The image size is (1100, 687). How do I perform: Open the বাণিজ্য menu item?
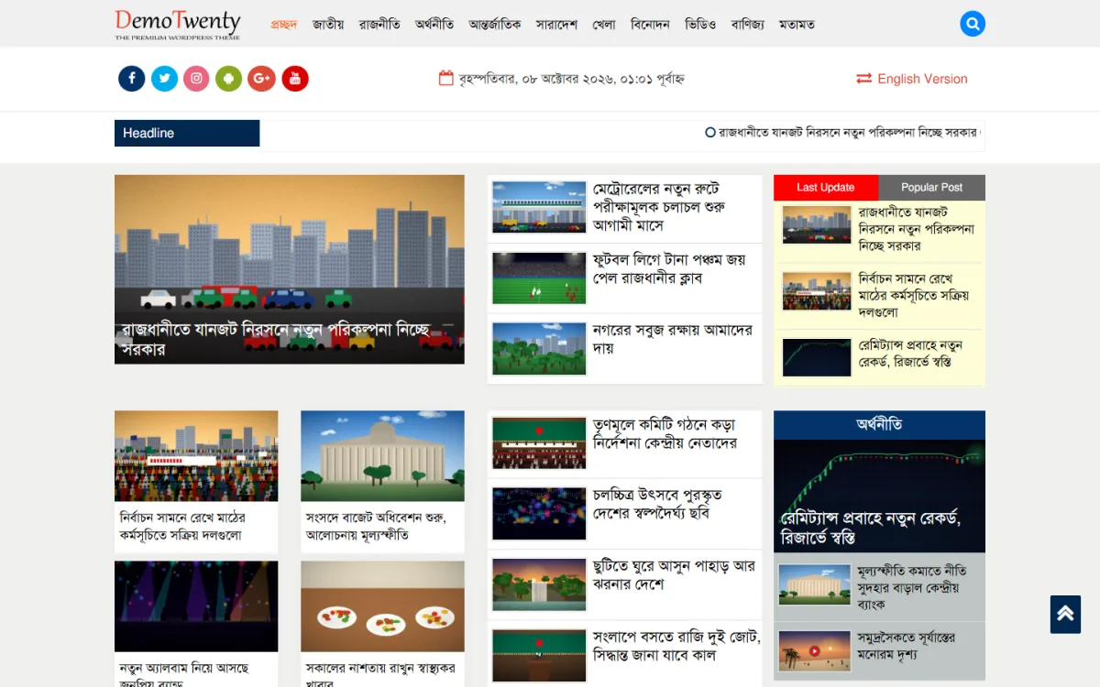click(748, 25)
